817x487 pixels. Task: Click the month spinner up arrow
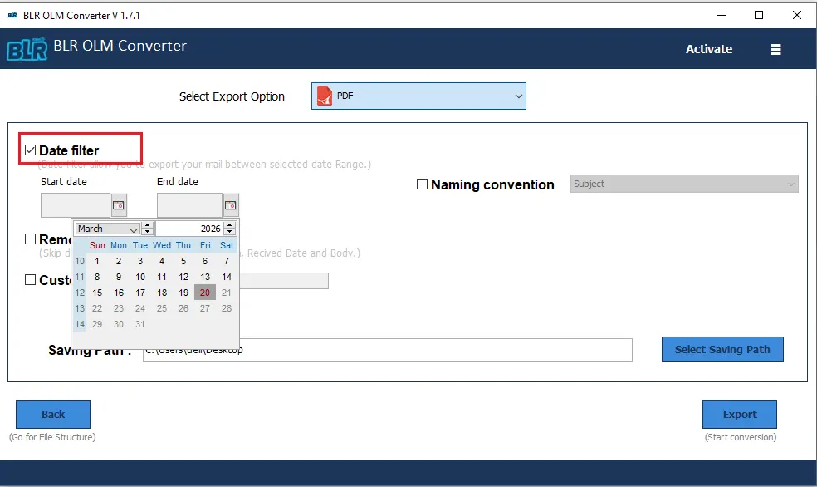point(148,225)
